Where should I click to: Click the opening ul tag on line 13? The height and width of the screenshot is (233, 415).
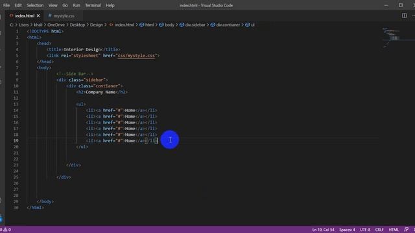coord(80,104)
